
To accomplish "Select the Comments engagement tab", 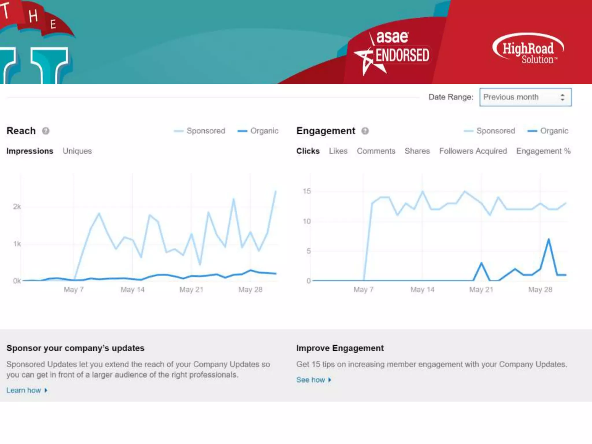I will click(376, 151).
